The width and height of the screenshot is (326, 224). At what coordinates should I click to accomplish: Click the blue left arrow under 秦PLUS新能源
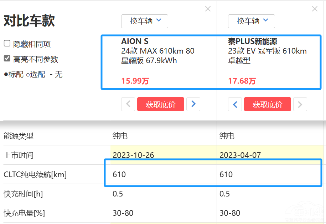[x=235, y=104]
